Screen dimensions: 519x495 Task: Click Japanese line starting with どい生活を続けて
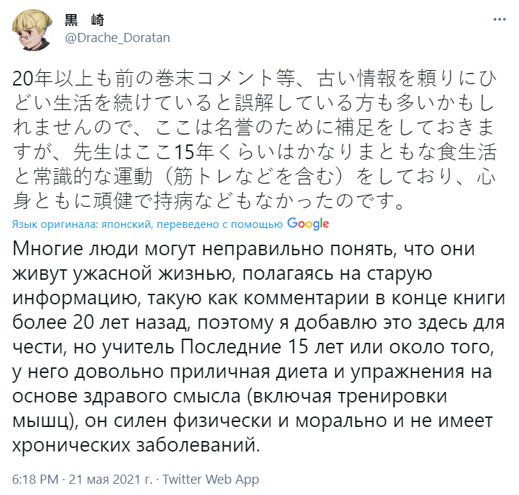(254, 103)
